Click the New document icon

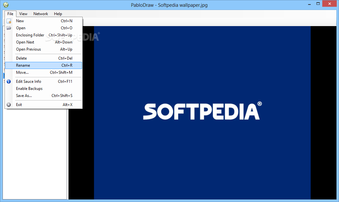pyautogui.click(x=9, y=21)
